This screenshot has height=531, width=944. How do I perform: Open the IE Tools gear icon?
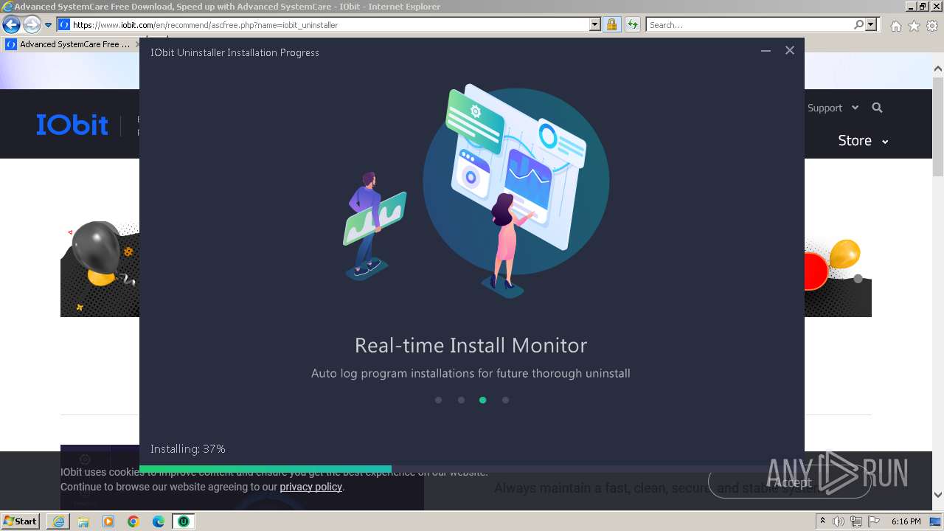[x=932, y=26]
